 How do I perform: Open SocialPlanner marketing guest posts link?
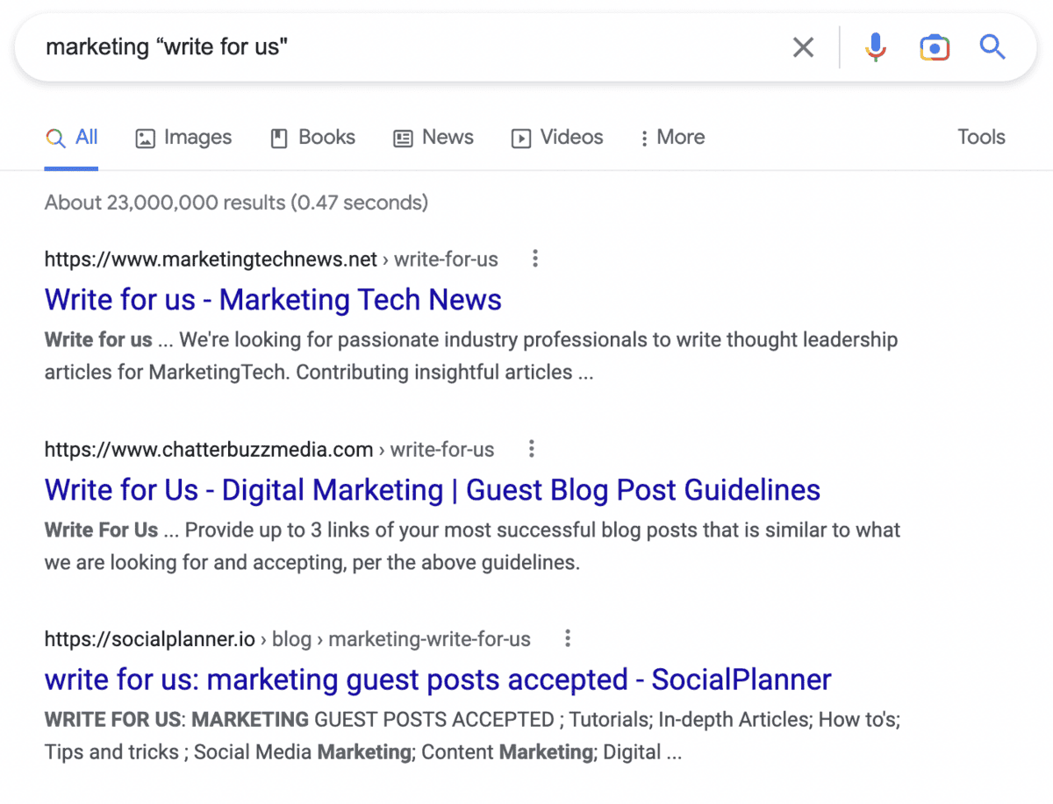coord(438,679)
